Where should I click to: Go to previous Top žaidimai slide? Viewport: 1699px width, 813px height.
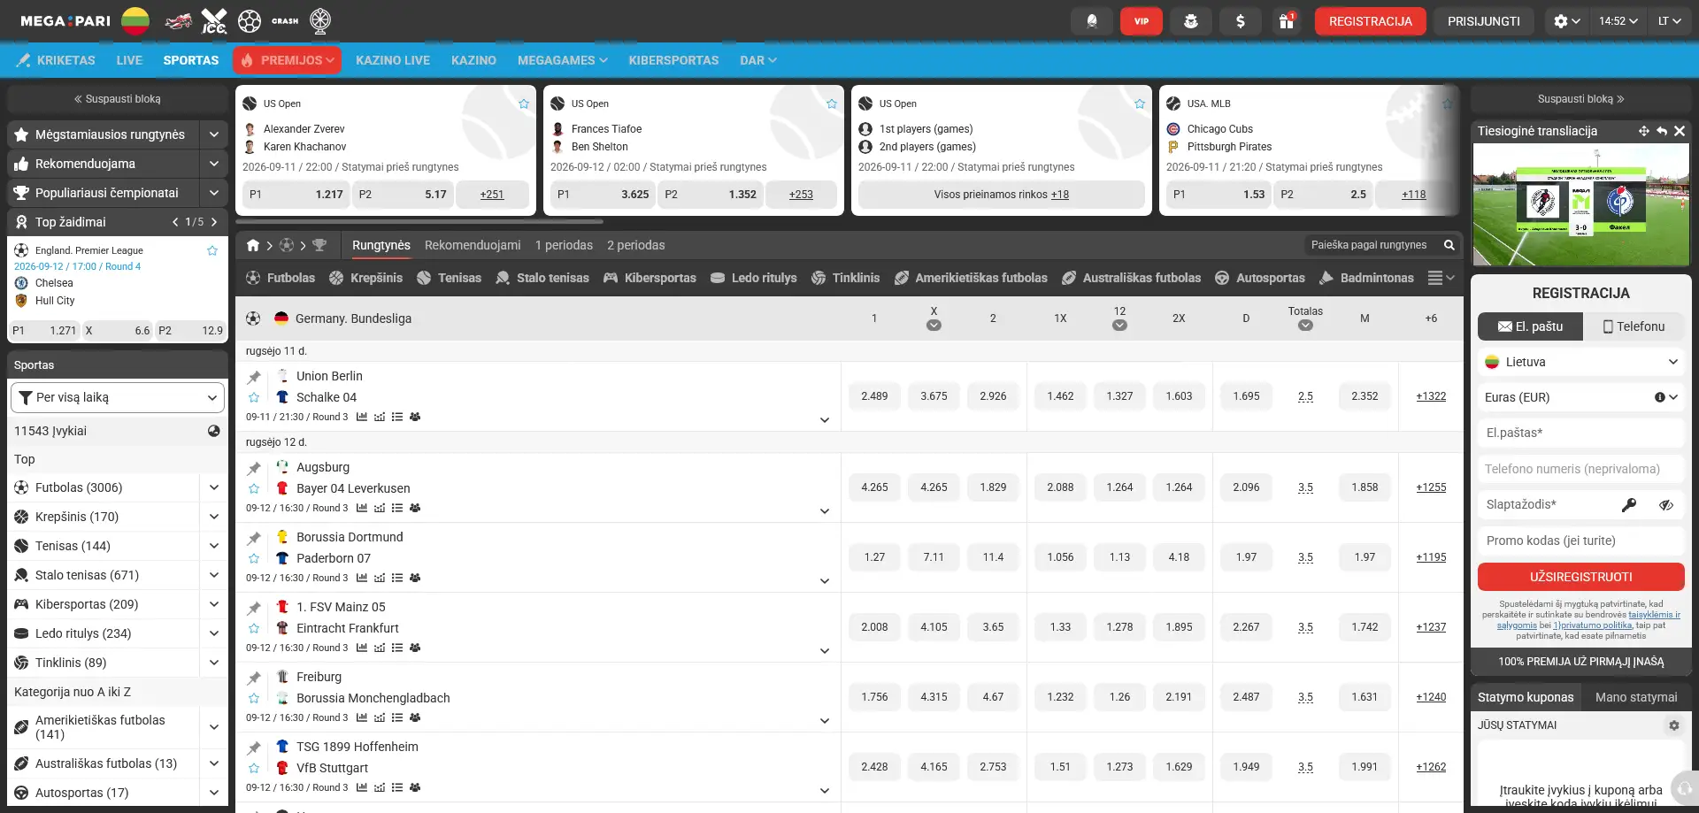click(175, 222)
